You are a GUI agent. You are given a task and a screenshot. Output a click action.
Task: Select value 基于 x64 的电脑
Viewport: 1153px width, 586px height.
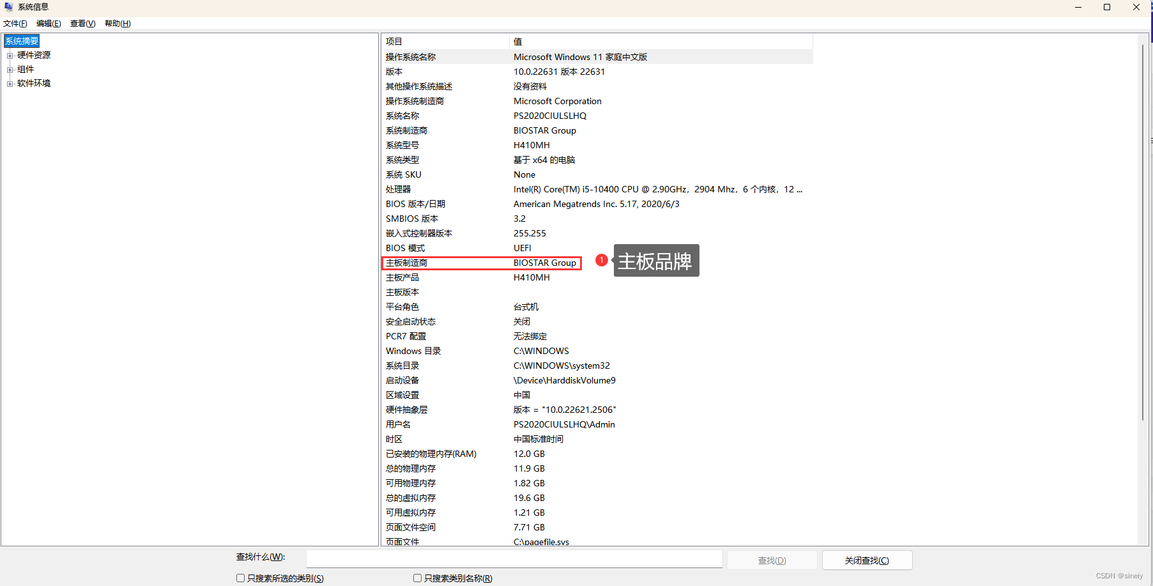(x=544, y=160)
